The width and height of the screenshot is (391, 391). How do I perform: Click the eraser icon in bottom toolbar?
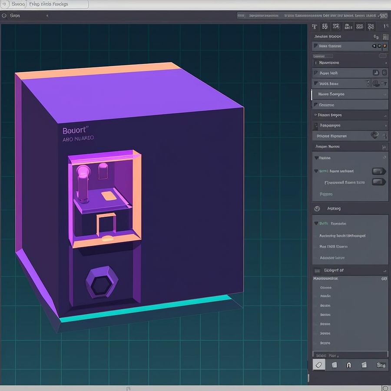click(x=318, y=365)
